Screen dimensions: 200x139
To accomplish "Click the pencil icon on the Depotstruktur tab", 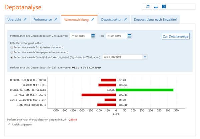I will 126,19.
